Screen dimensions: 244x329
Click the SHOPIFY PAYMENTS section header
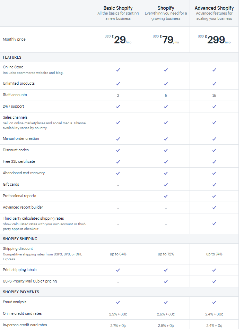coord(21,292)
